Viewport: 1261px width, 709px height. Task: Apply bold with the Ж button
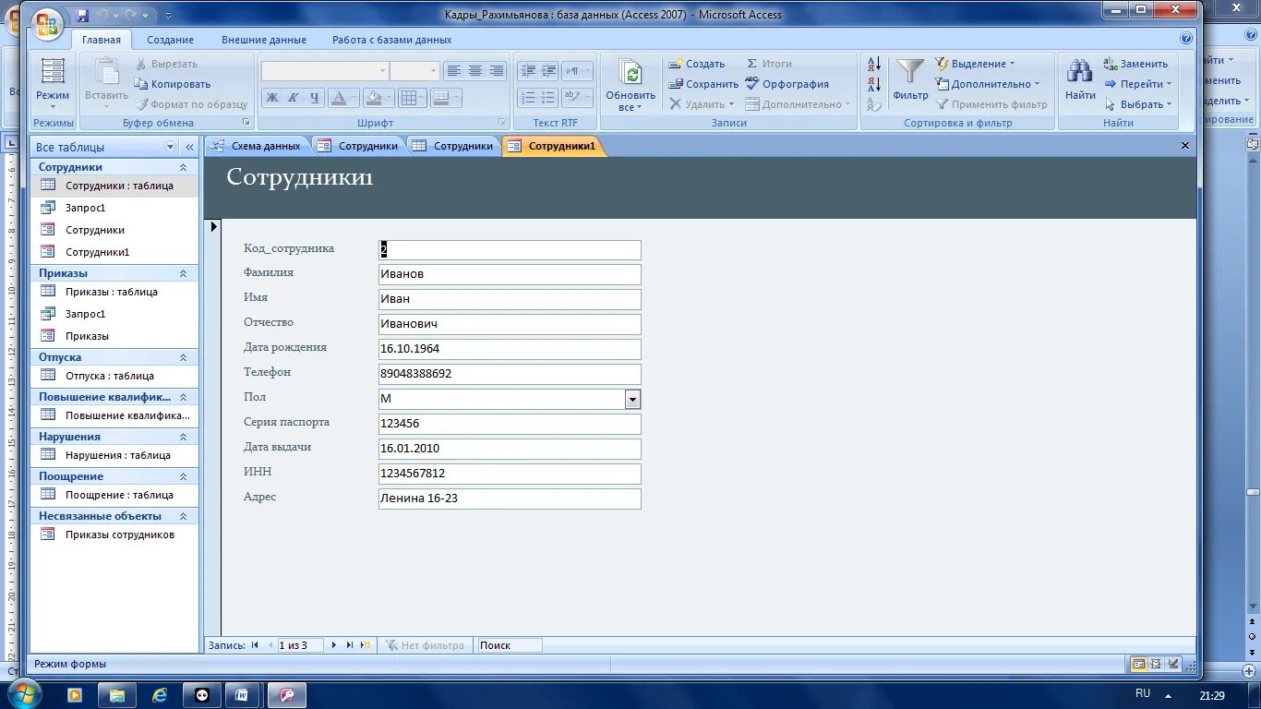click(x=272, y=98)
